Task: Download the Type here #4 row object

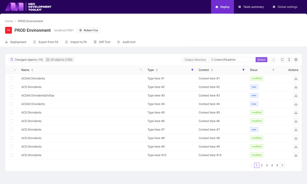Action: pyautogui.click(x=296, y=104)
